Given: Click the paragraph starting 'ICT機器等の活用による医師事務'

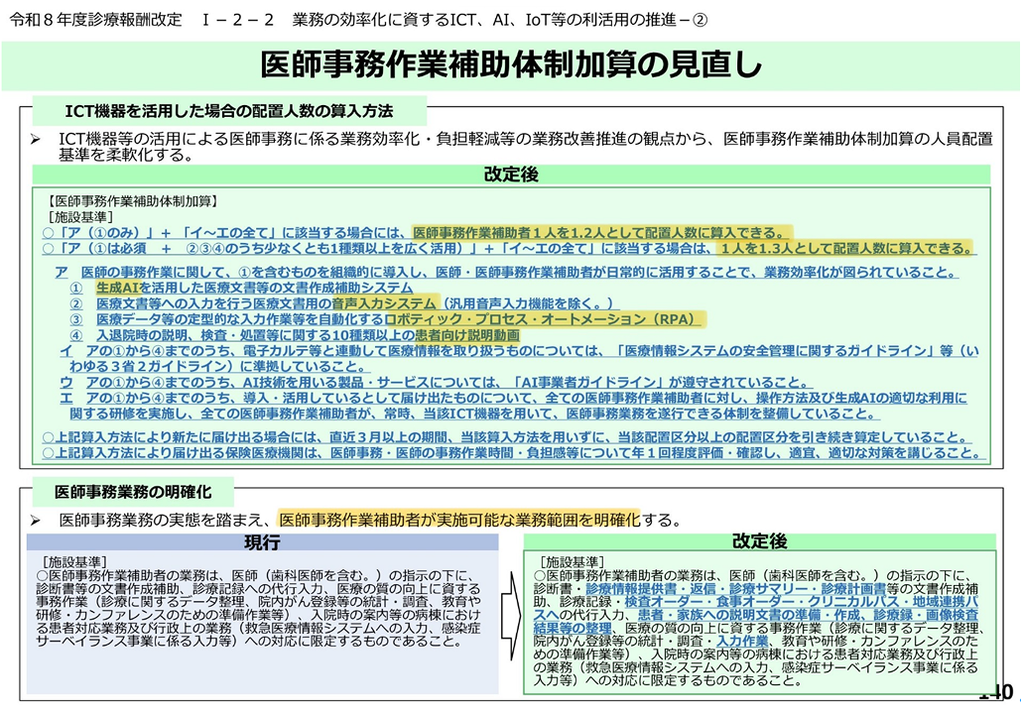Looking at the screenshot, I should click(x=526, y=147).
